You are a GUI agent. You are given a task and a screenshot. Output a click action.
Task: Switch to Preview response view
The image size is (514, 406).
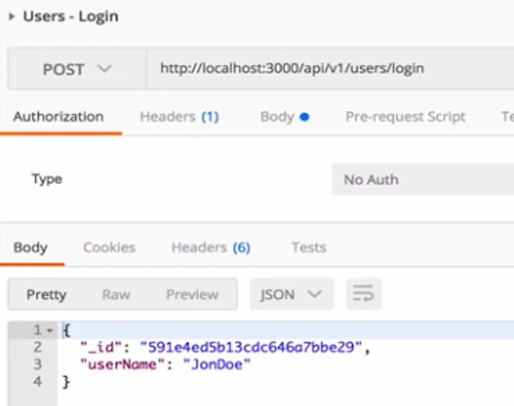tap(192, 294)
